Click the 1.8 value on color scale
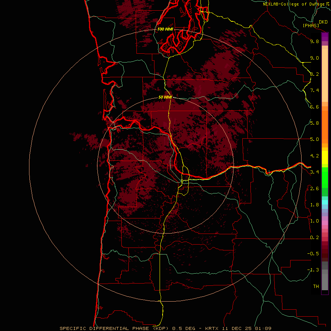This screenshot has height=331, width=331. click(x=314, y=205)
